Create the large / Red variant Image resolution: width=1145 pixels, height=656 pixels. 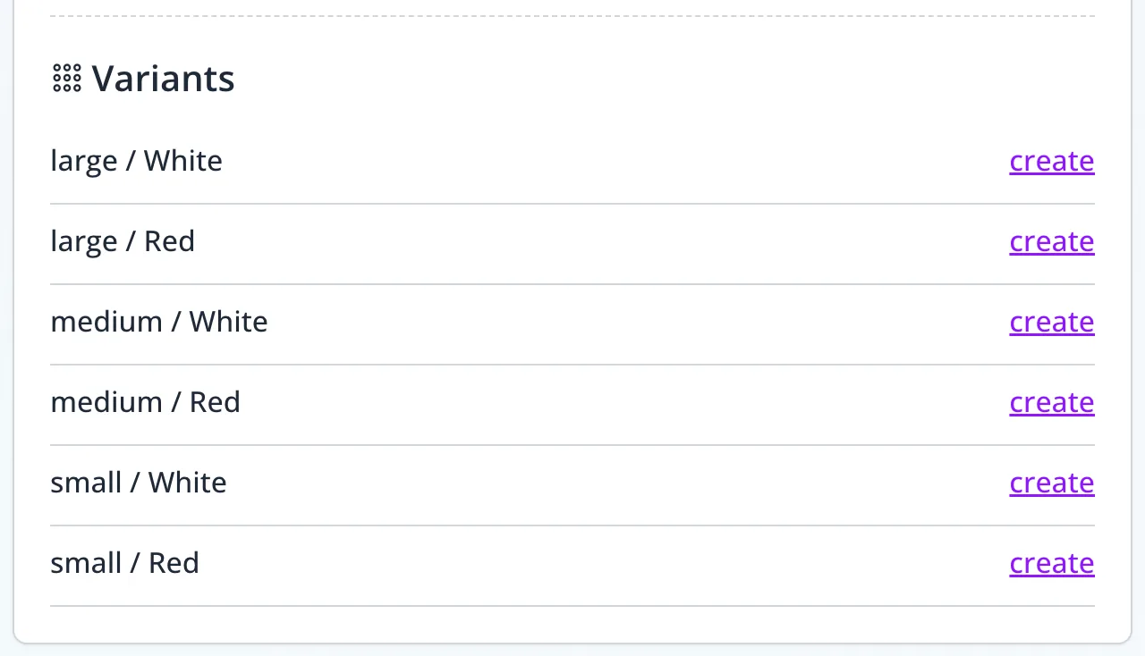tap(1051, 241)
